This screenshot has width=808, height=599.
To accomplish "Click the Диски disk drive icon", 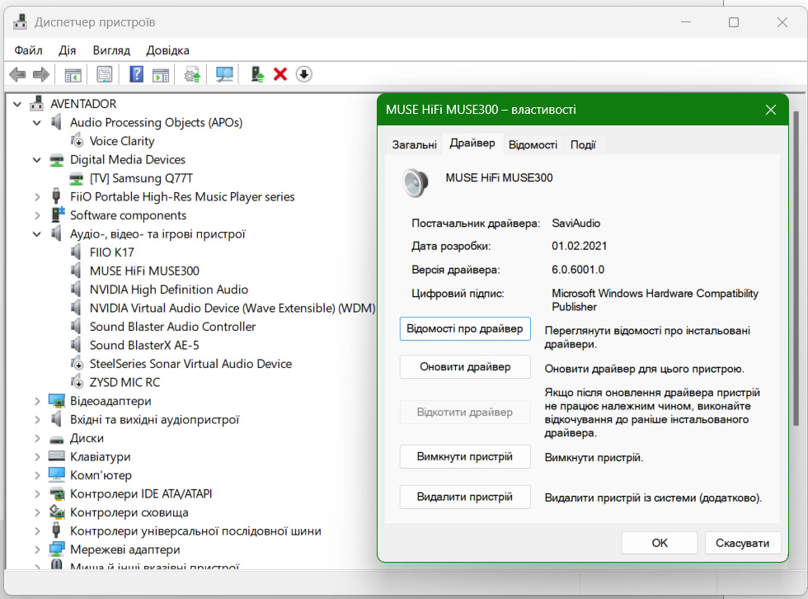I will click(57, 439).
